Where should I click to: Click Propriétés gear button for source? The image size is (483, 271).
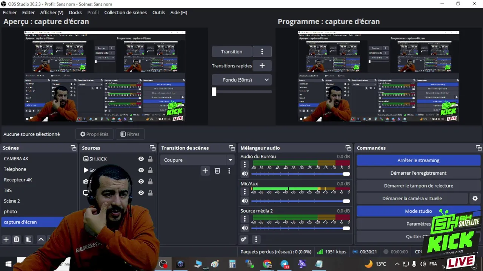pos(94,134)
